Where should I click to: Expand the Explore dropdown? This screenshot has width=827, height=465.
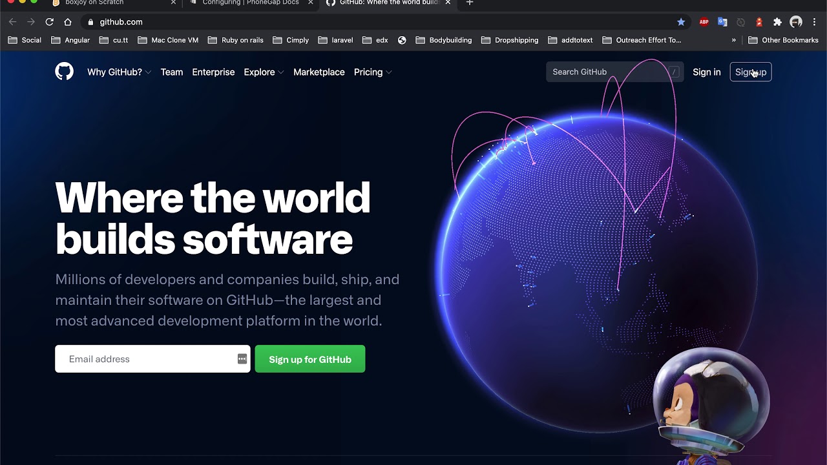pos(264,72)
